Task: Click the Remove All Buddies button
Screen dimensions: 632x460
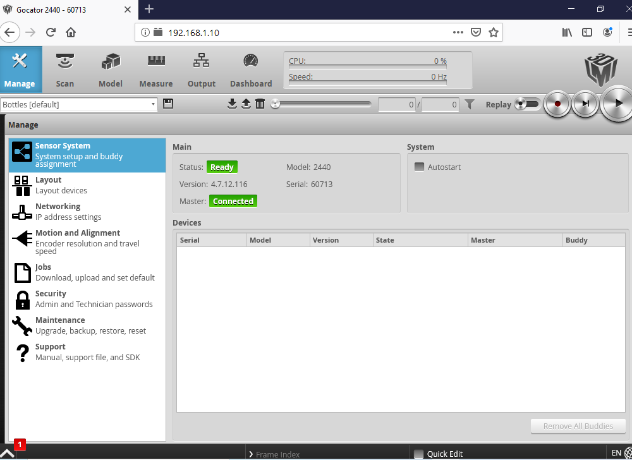Action: pyautogui.click(x=577, y=425)
